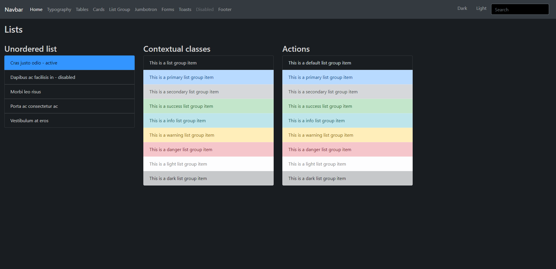The image size is (556, 269).
Task: Click the danger action list group item
Action: click(x=348, y=149)
